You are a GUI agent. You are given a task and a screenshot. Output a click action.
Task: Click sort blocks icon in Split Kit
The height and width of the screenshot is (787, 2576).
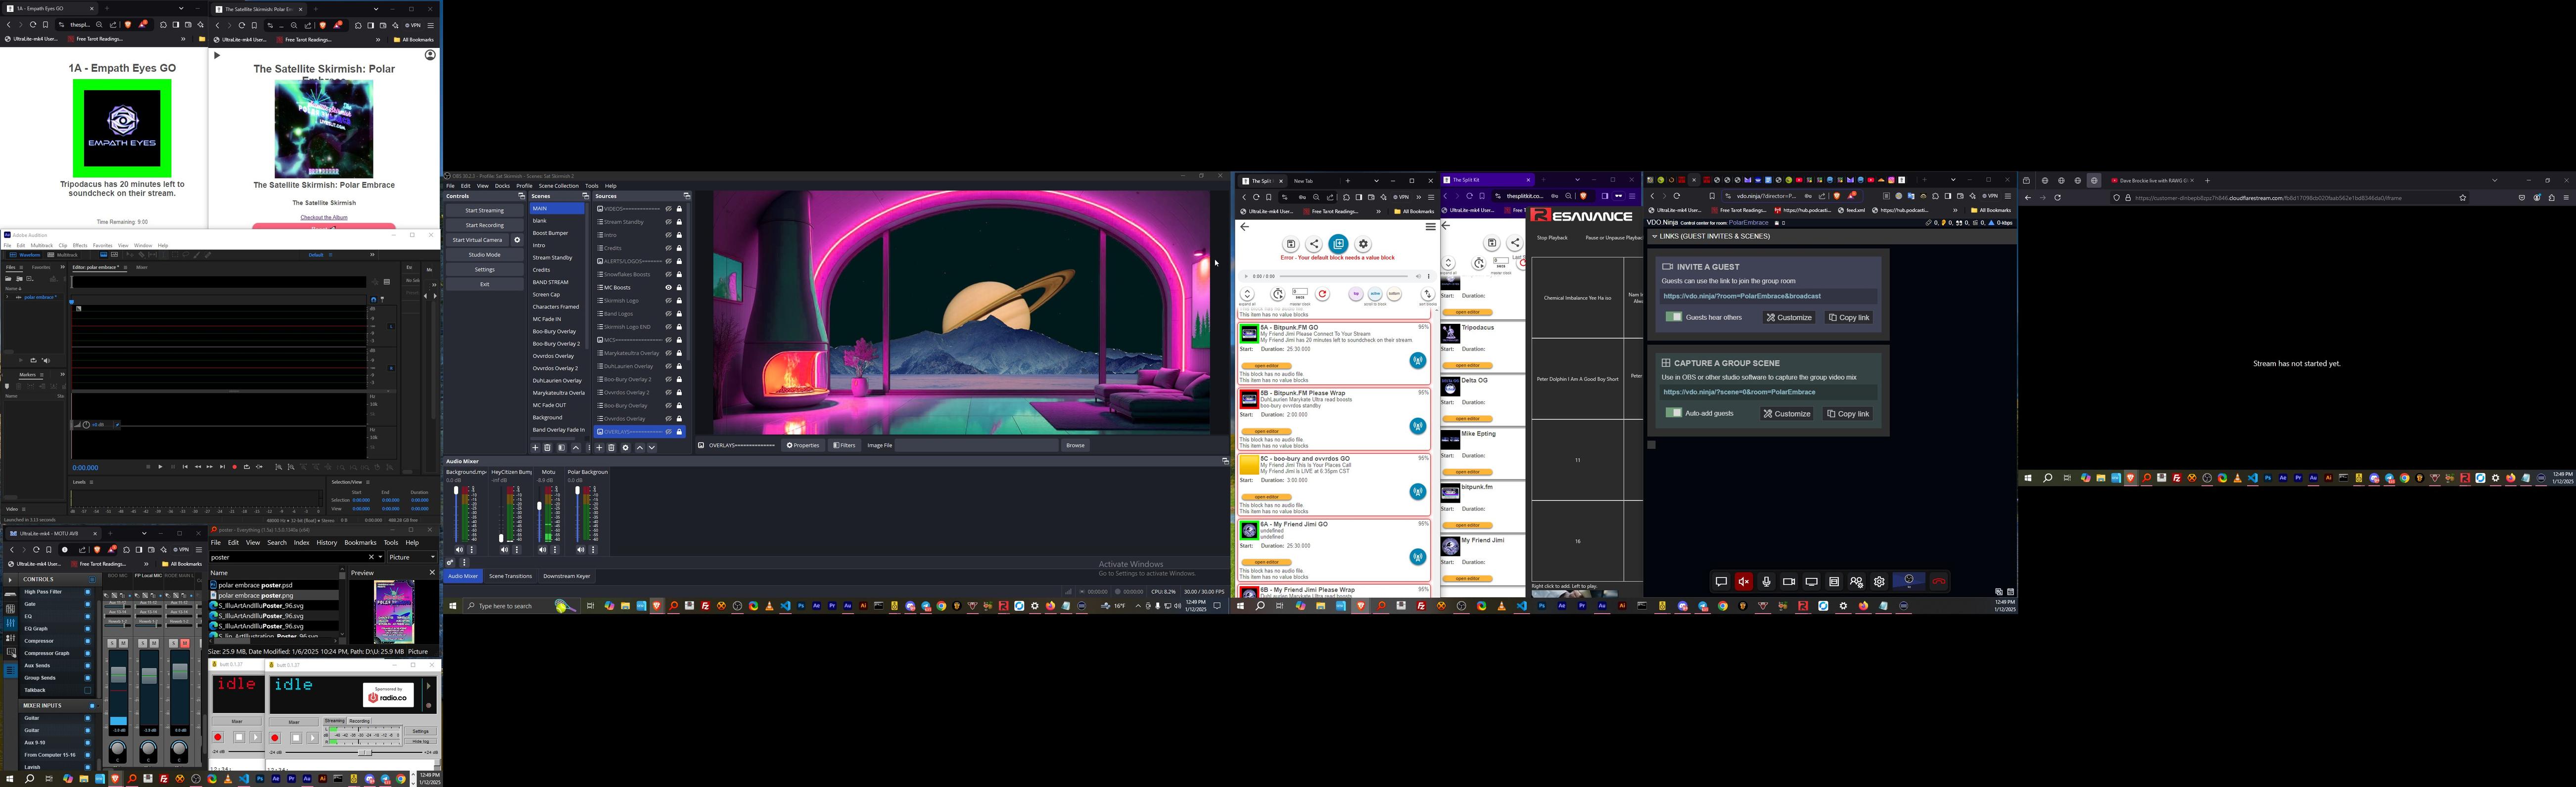(x=1428, y=294)
